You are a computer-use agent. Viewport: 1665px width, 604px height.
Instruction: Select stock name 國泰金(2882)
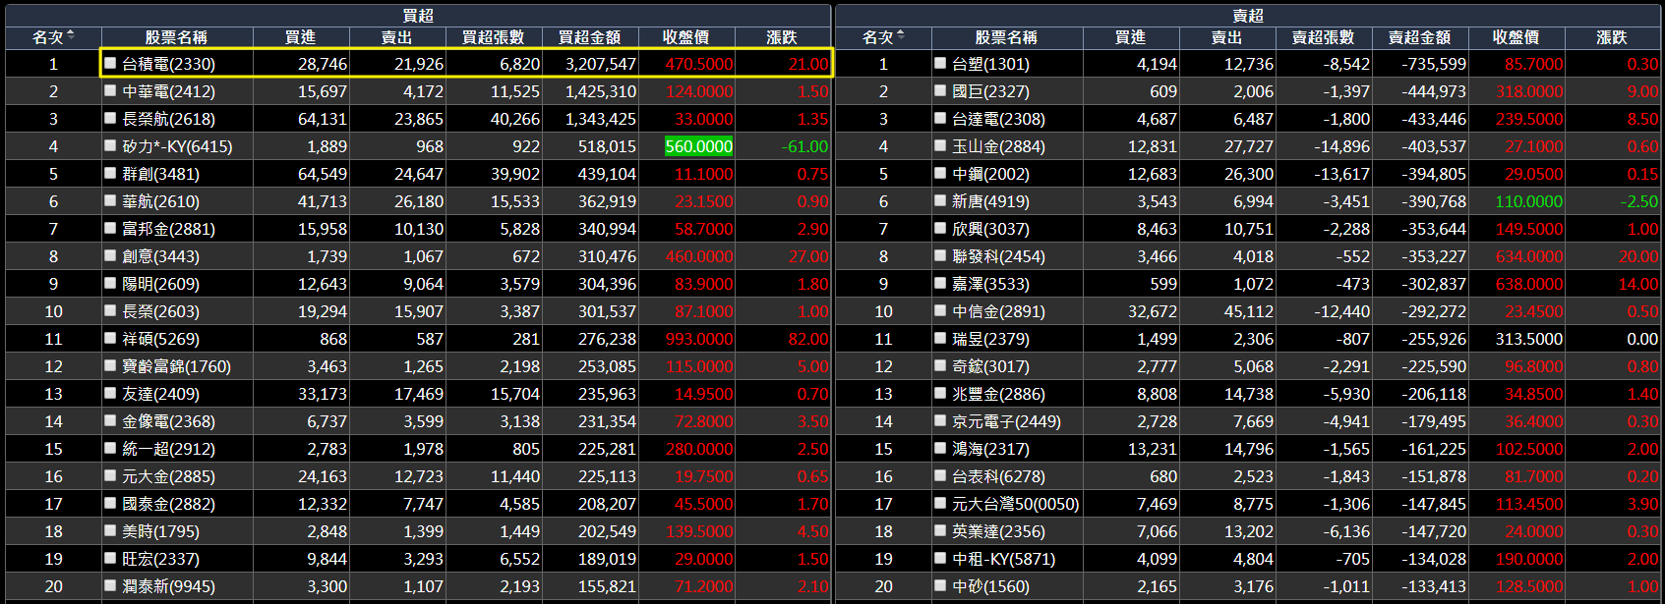pyautogui.click(x=168, y=504)
